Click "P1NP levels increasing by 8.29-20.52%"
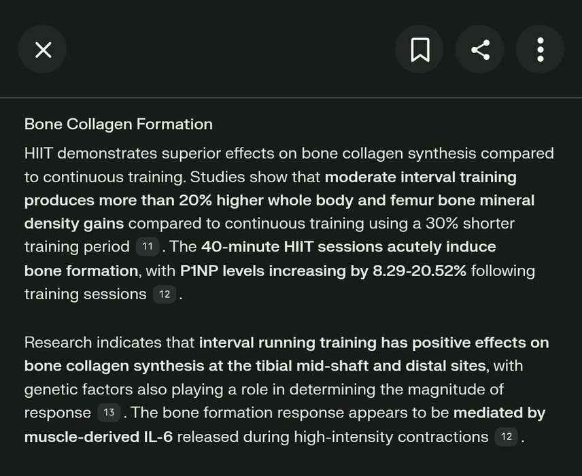The image size is (582, 476). pyautogui.click(x=323, y=271)
